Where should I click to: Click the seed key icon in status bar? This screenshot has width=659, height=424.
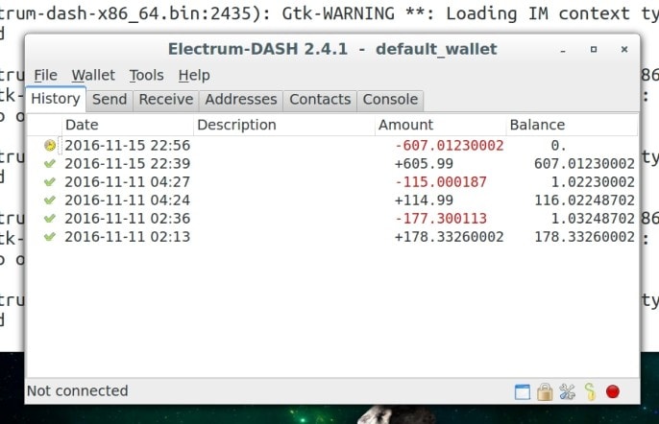point(590,391)
